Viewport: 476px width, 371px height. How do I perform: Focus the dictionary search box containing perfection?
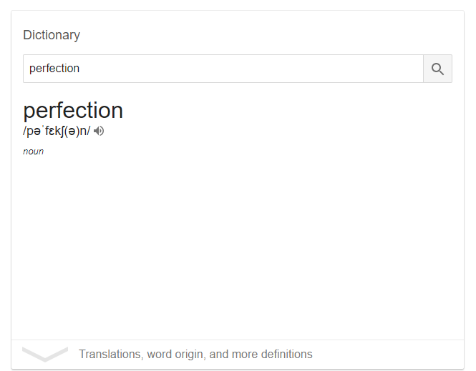[223, 69]
